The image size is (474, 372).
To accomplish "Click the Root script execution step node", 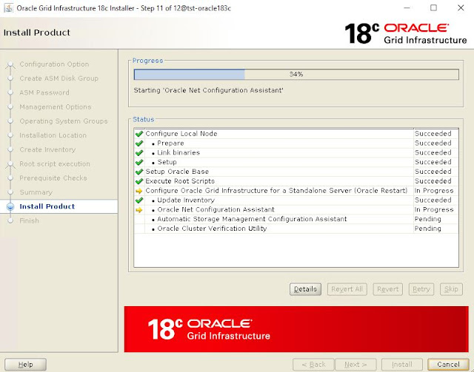I will [x=10, y=164].
